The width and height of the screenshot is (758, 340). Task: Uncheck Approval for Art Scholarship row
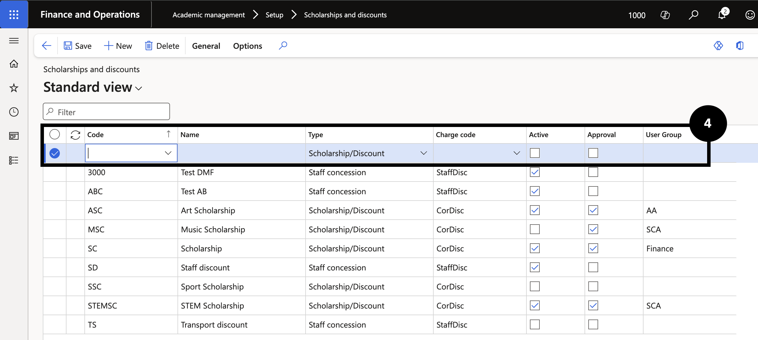click(x=593, y=210)
